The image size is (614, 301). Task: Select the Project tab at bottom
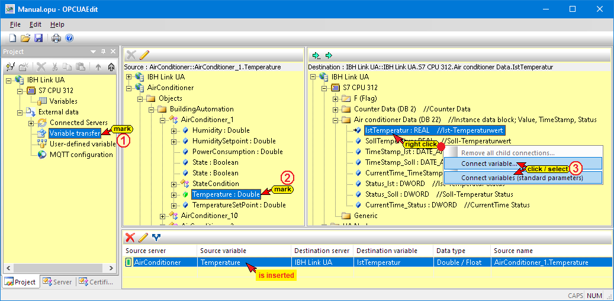click(x=20, y=282)
